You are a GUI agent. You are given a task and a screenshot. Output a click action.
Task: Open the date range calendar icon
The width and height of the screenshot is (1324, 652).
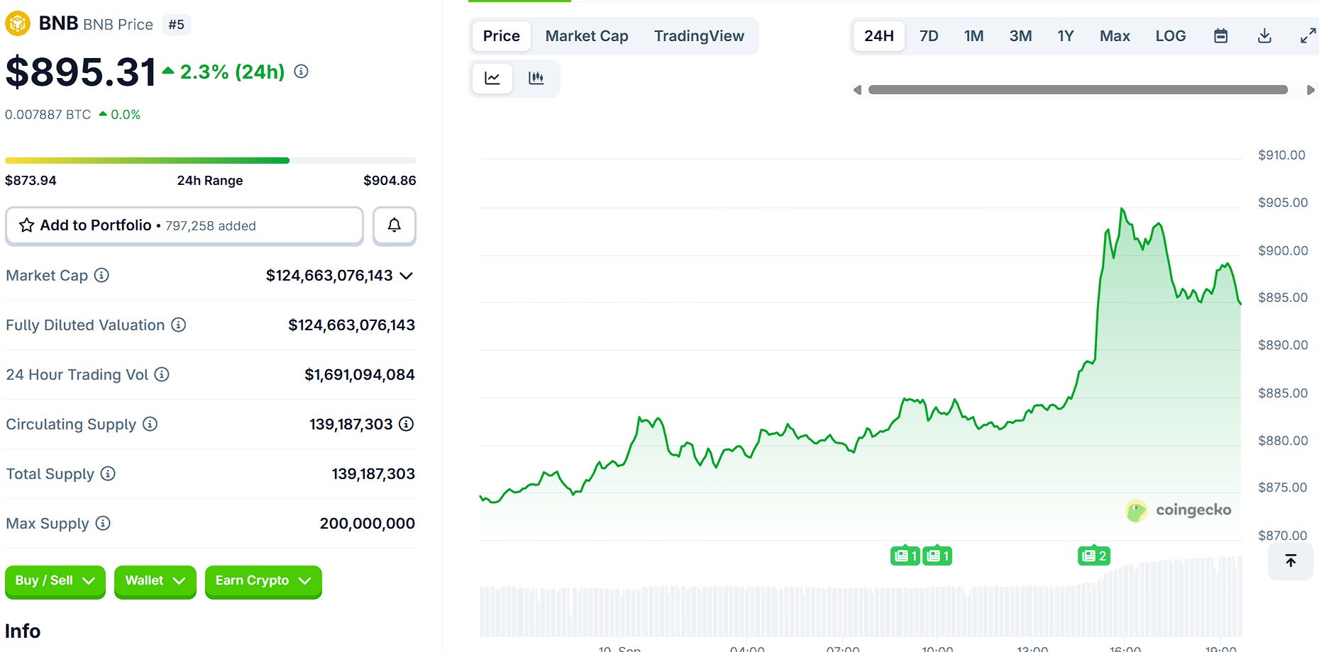tap(1220, 35)
